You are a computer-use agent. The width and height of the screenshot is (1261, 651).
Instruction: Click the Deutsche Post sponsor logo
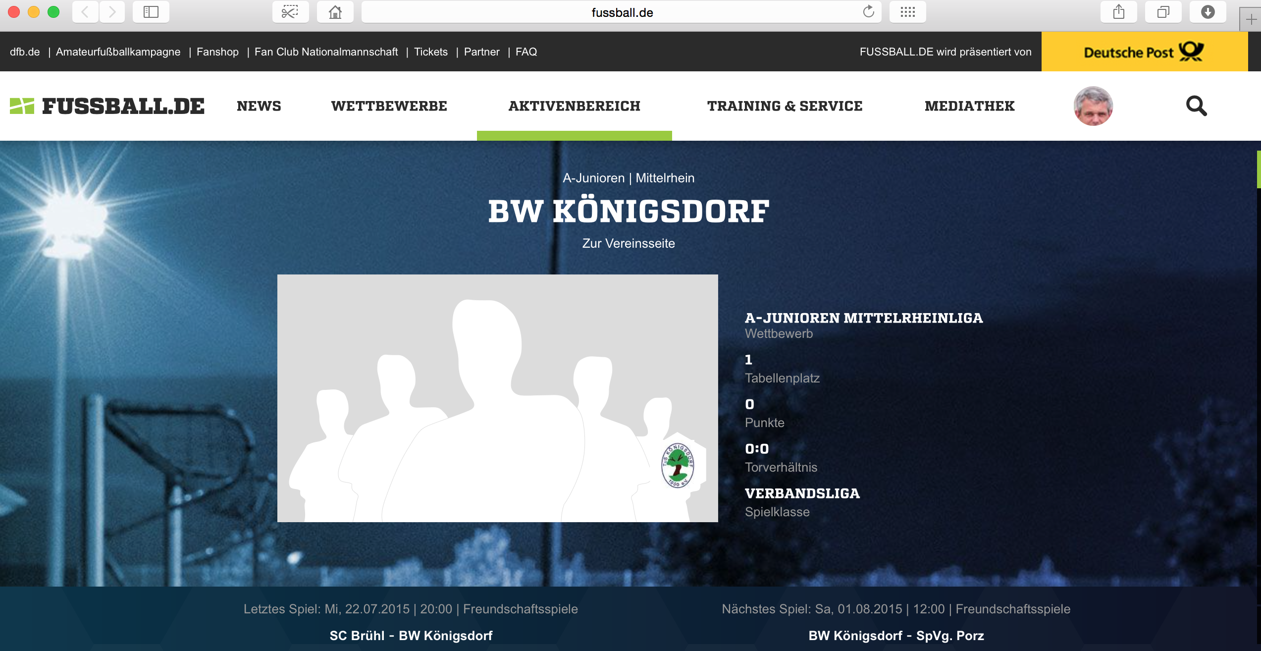pos(1144,52)
